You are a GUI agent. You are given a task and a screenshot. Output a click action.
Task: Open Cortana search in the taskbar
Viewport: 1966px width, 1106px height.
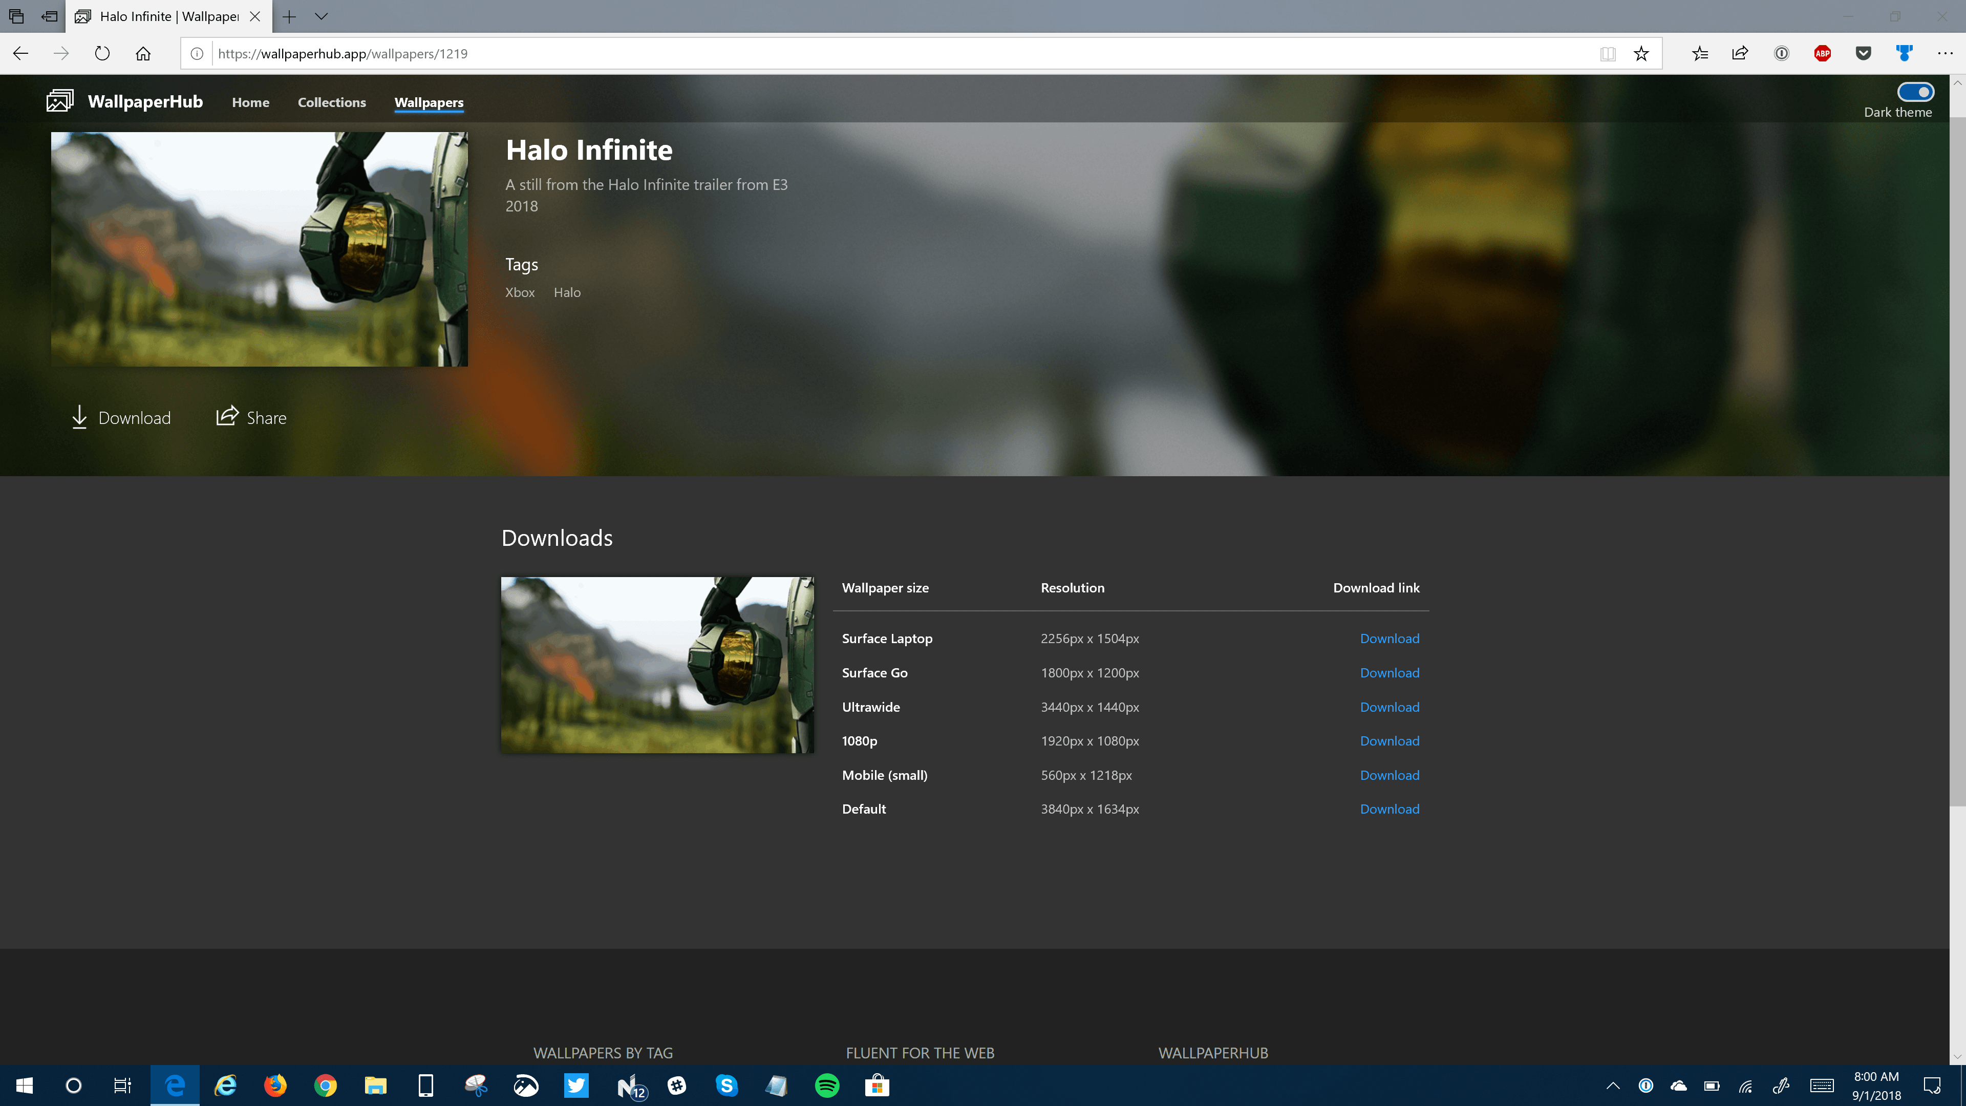tap(73, 1086)
